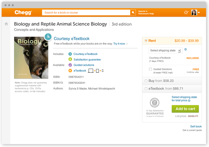Click the clock badge on book cover
This screenshot has height=147, width=209.
(48, 37)
